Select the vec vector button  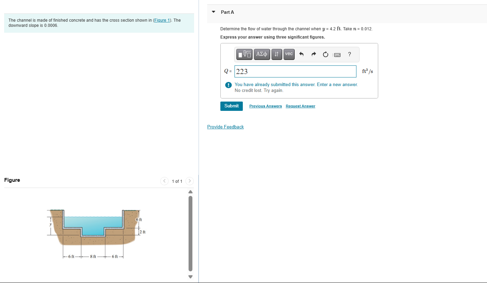(289, 54)
